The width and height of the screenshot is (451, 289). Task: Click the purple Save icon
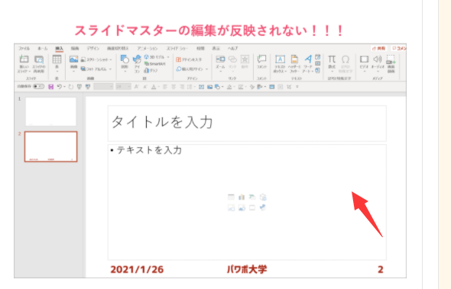(51, 87)
